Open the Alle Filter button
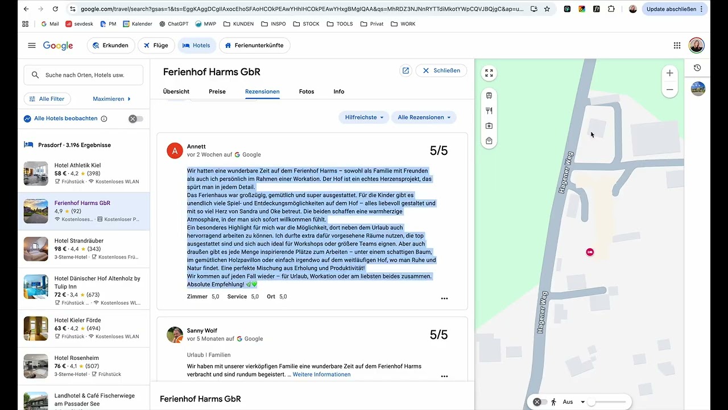The width and height of the screenshot is (728, 410). coord(47,99)
